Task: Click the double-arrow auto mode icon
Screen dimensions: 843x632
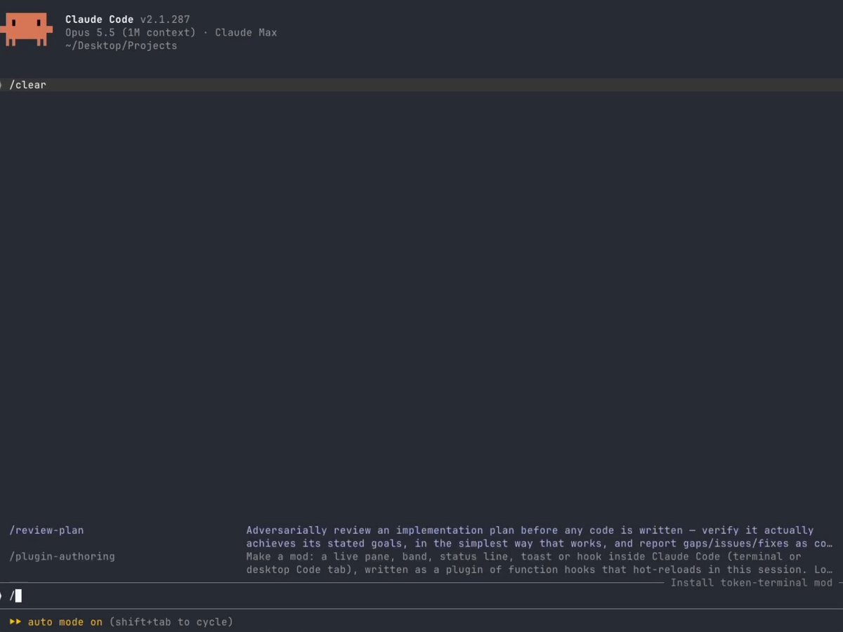Action: 15,622
